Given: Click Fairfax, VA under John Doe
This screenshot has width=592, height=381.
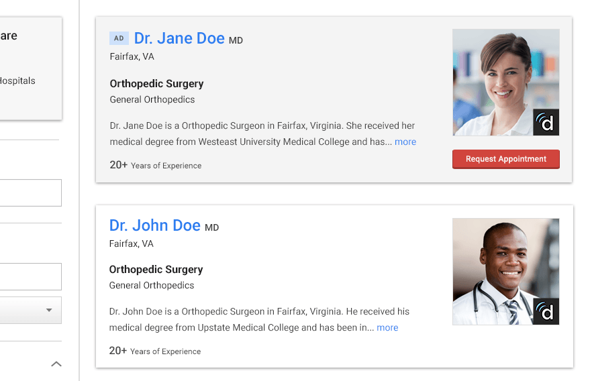Looking at the screenshot, I should pyautogui.click(x=132, y=243).
